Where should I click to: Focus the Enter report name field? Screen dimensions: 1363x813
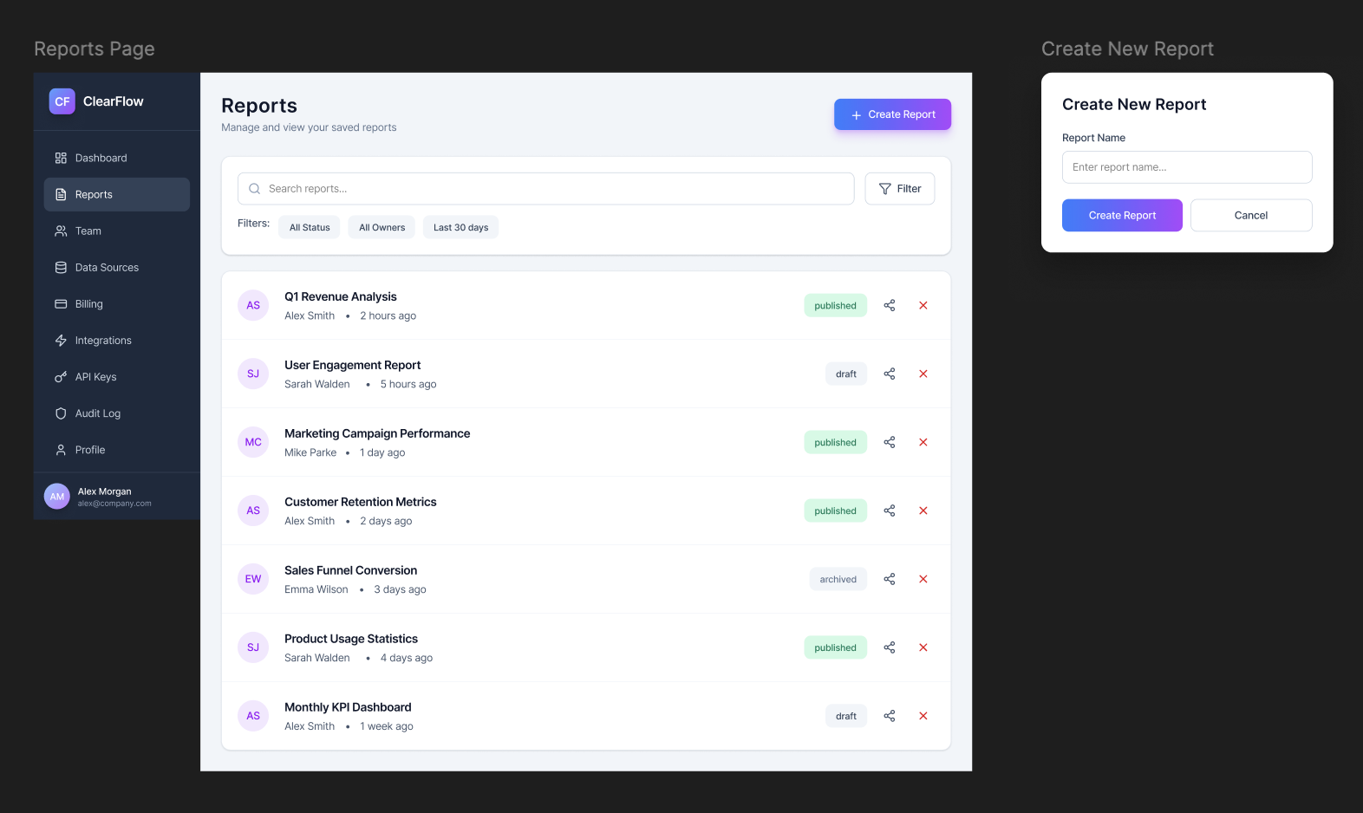(x=1187, y=167)
